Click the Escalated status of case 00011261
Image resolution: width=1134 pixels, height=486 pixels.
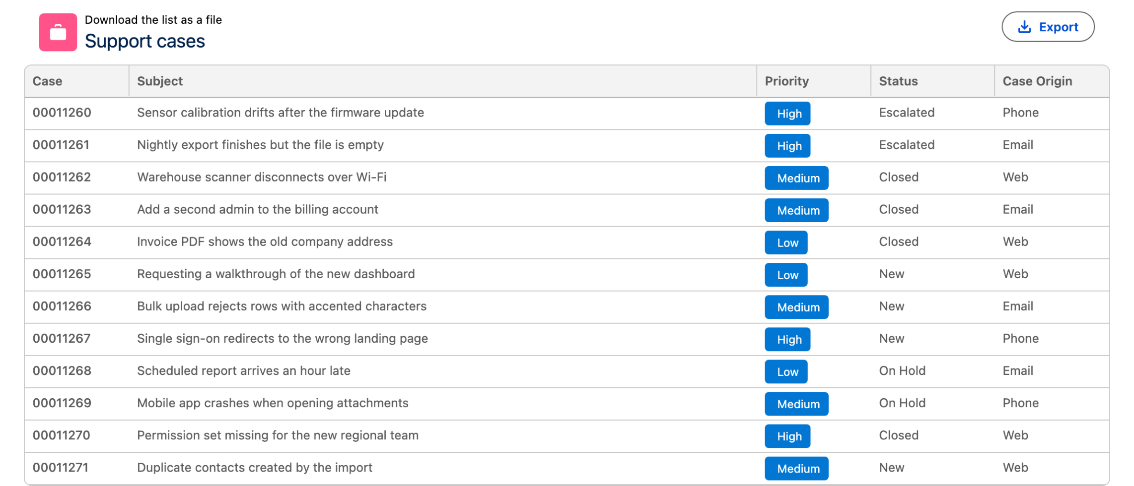907,145
